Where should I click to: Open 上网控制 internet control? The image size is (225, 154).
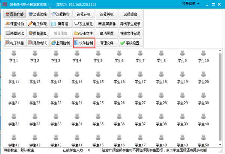[60, 43]
